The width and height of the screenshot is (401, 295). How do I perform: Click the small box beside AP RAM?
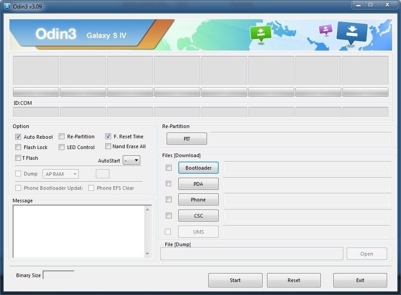103,174
